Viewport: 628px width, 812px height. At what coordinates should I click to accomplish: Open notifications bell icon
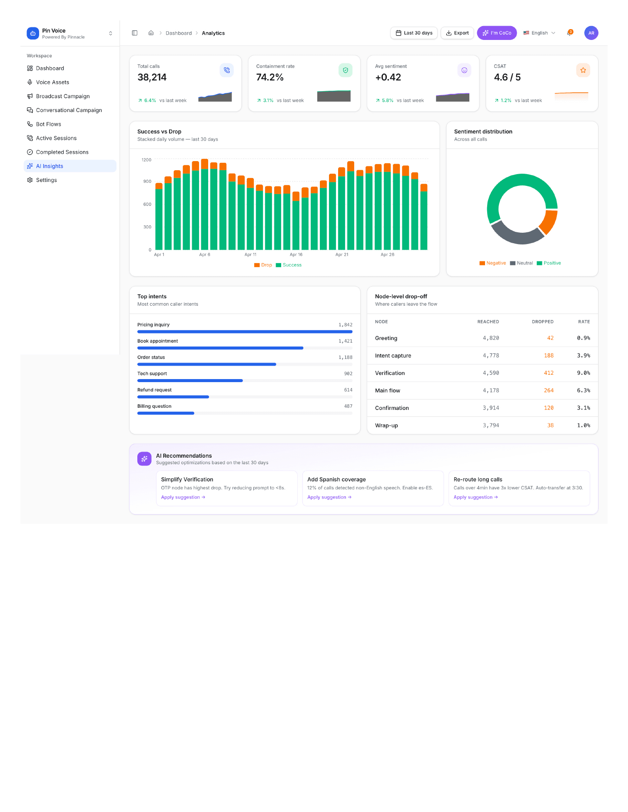tap(570, 33)
